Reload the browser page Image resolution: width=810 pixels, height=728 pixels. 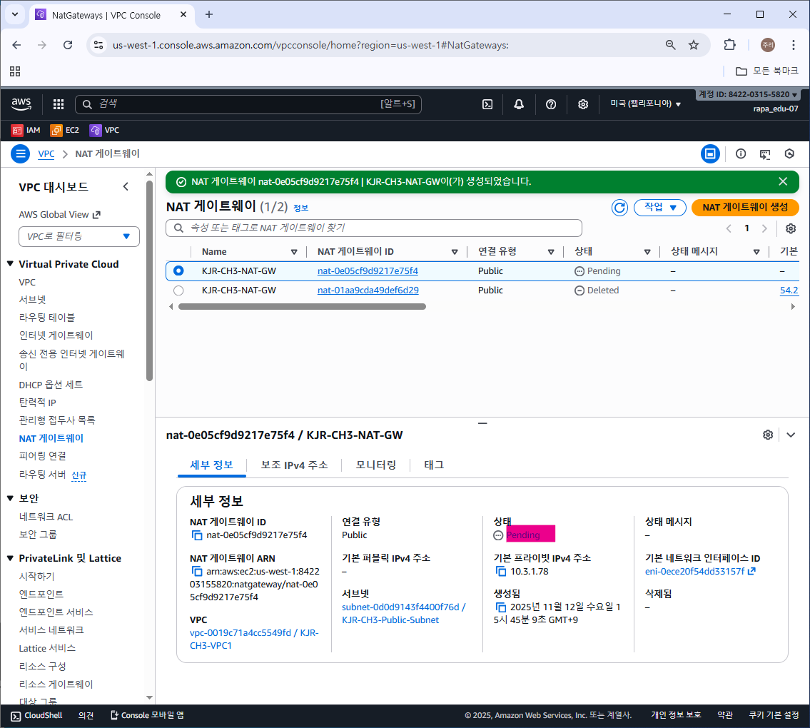[68, 45]
